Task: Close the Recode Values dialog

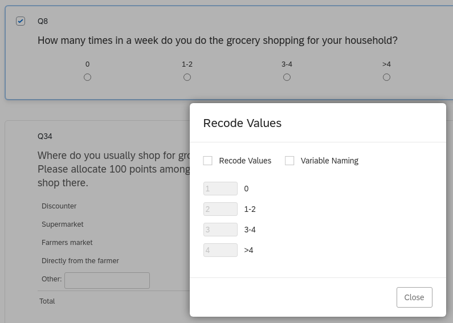Action: tap(414, 297)
